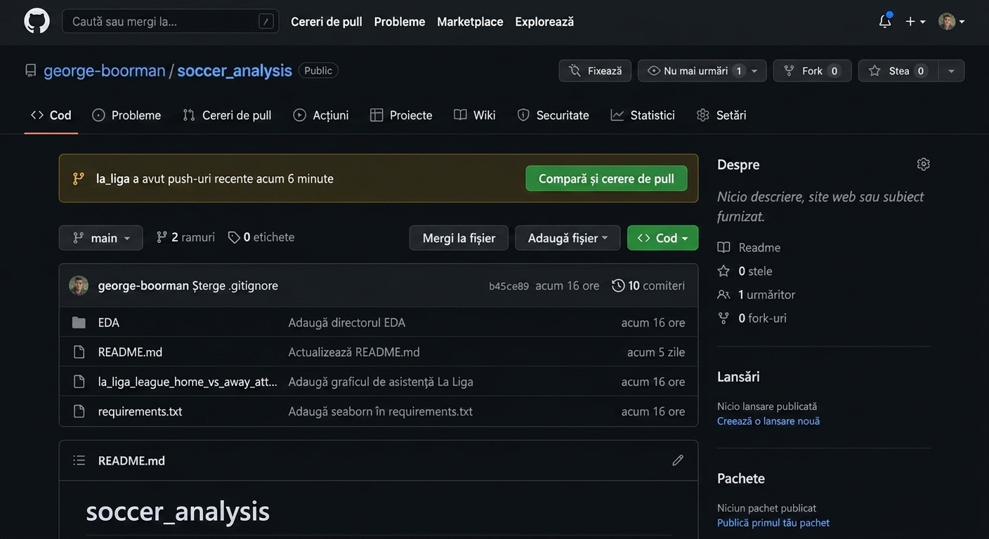View the 2 ramuri branches link
Screen dimensions: 989x539
click(x=185, y=237)
